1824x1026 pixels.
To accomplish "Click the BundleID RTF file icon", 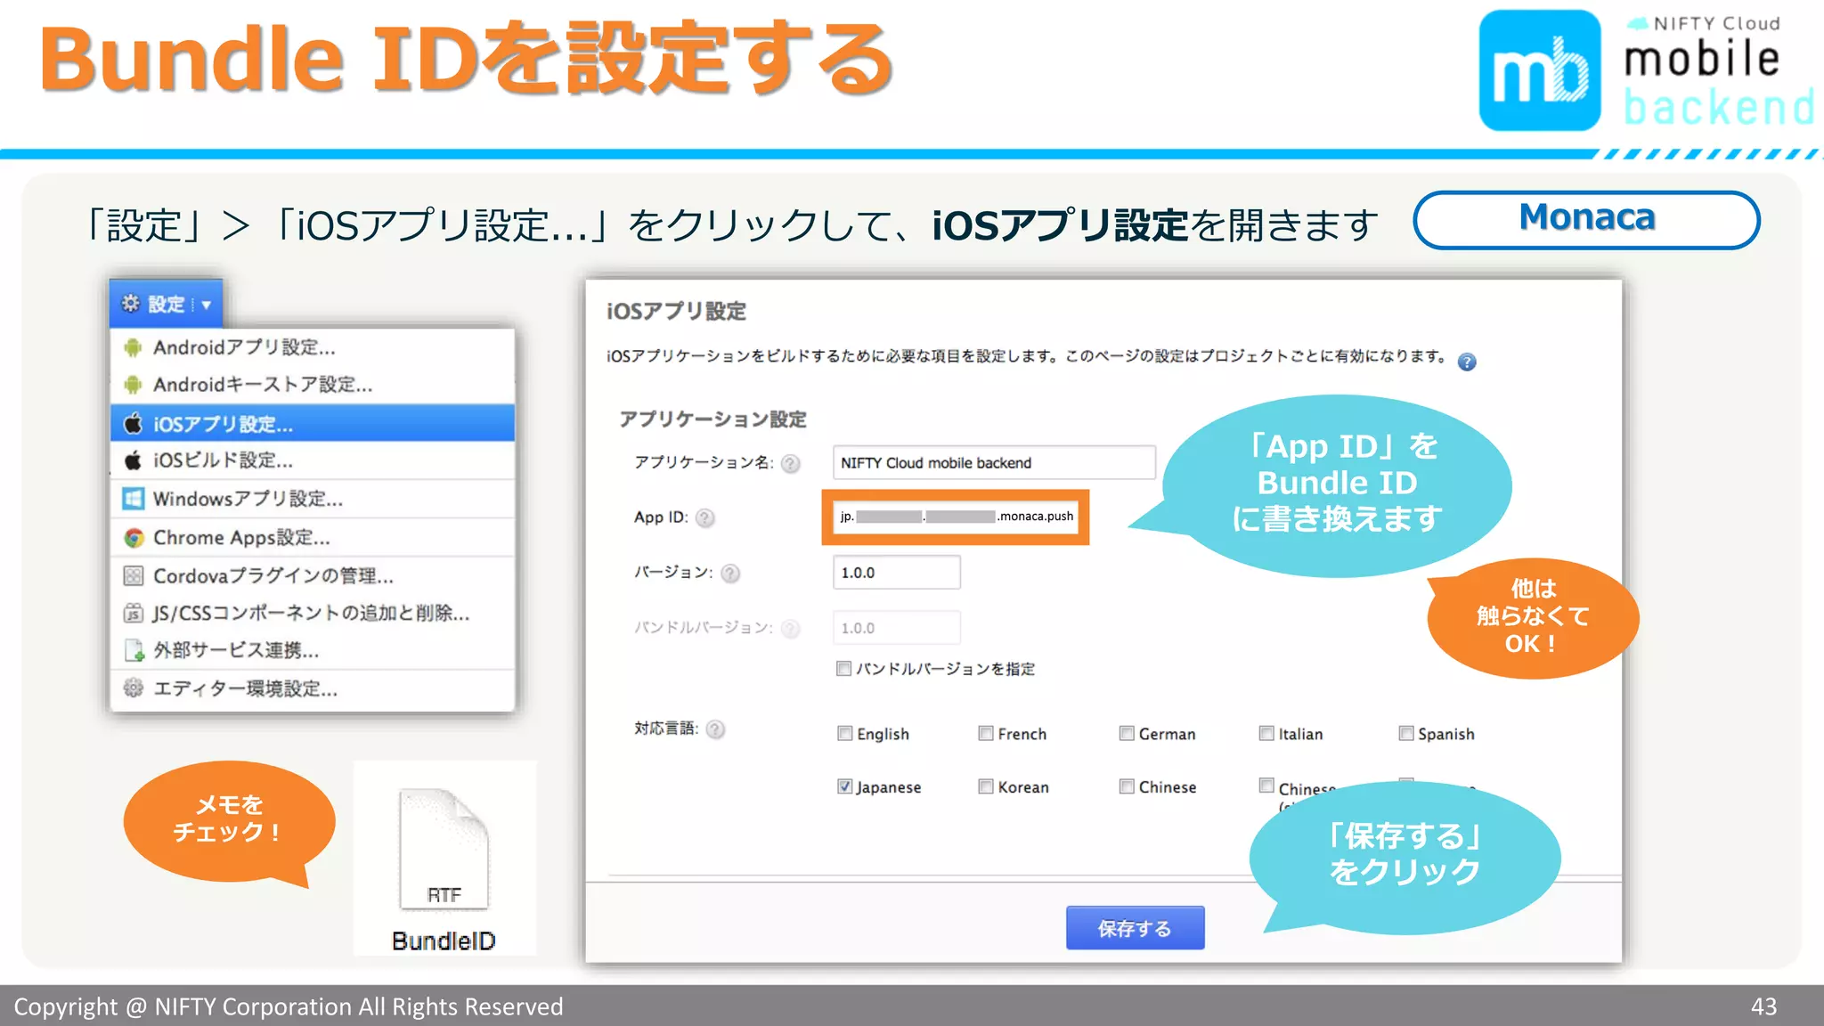I will coord(444,851).
